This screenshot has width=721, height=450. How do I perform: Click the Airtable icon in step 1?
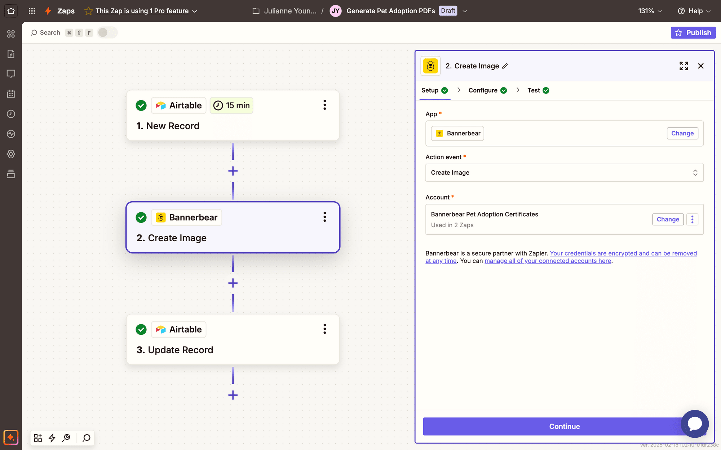coord(161,105)
